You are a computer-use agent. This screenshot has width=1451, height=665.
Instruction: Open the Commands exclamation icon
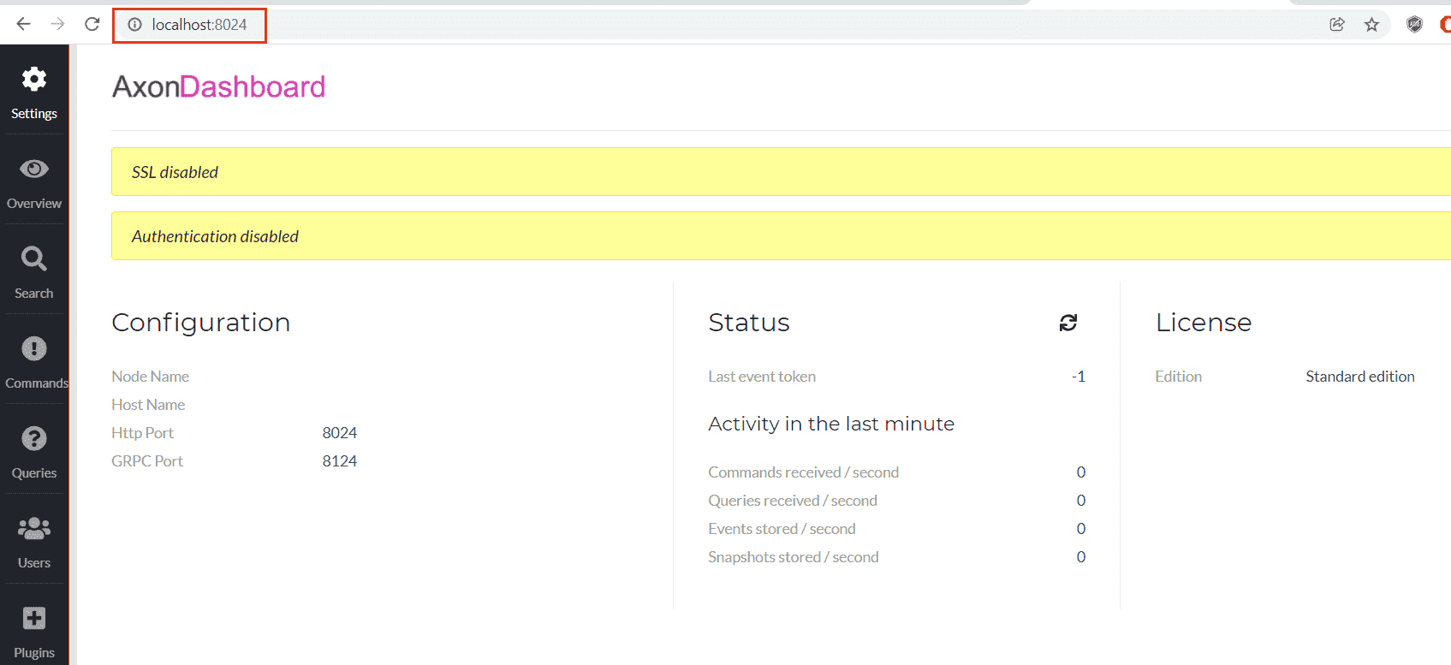34,348
